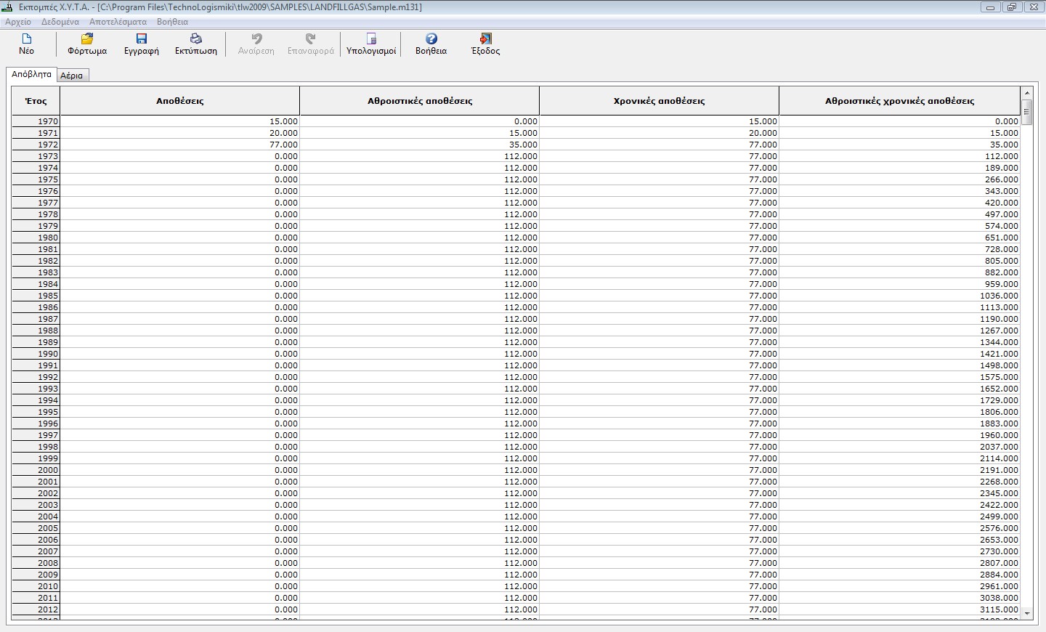Open a file with the Φόρτωμα icon

87,39
